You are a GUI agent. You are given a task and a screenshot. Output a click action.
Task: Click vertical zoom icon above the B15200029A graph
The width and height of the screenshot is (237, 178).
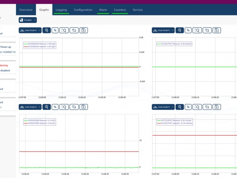pos(64,30)
